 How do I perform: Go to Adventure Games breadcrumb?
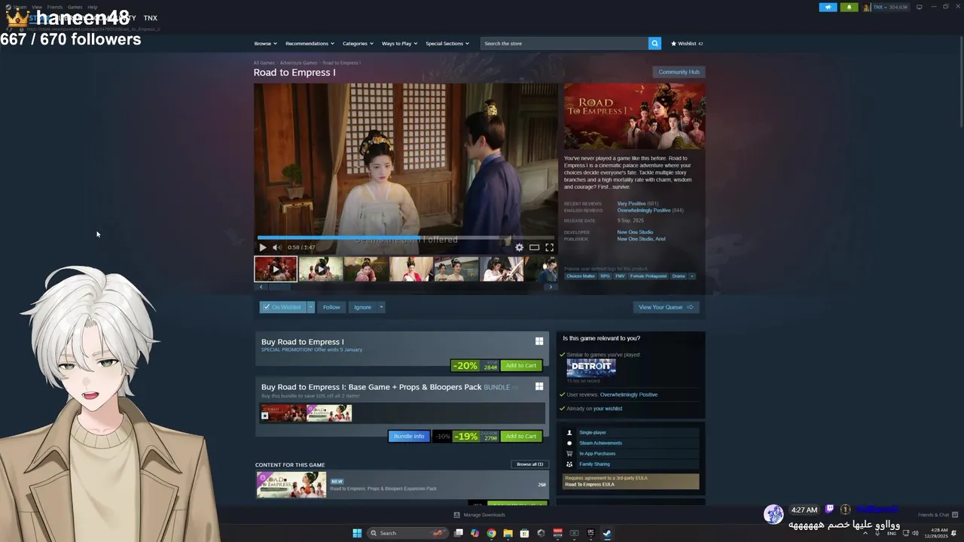point(298,62)
